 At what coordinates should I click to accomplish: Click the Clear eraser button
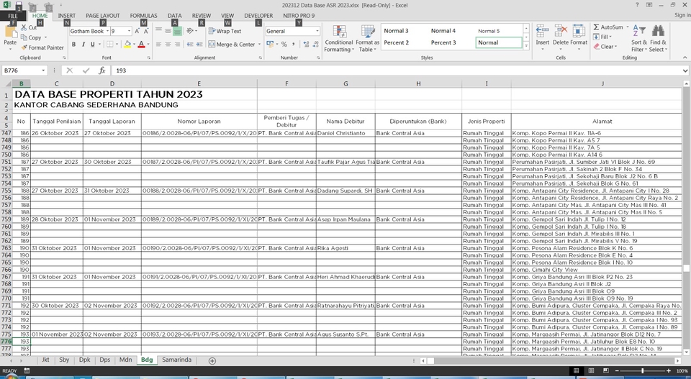click(x=605, y=47)
